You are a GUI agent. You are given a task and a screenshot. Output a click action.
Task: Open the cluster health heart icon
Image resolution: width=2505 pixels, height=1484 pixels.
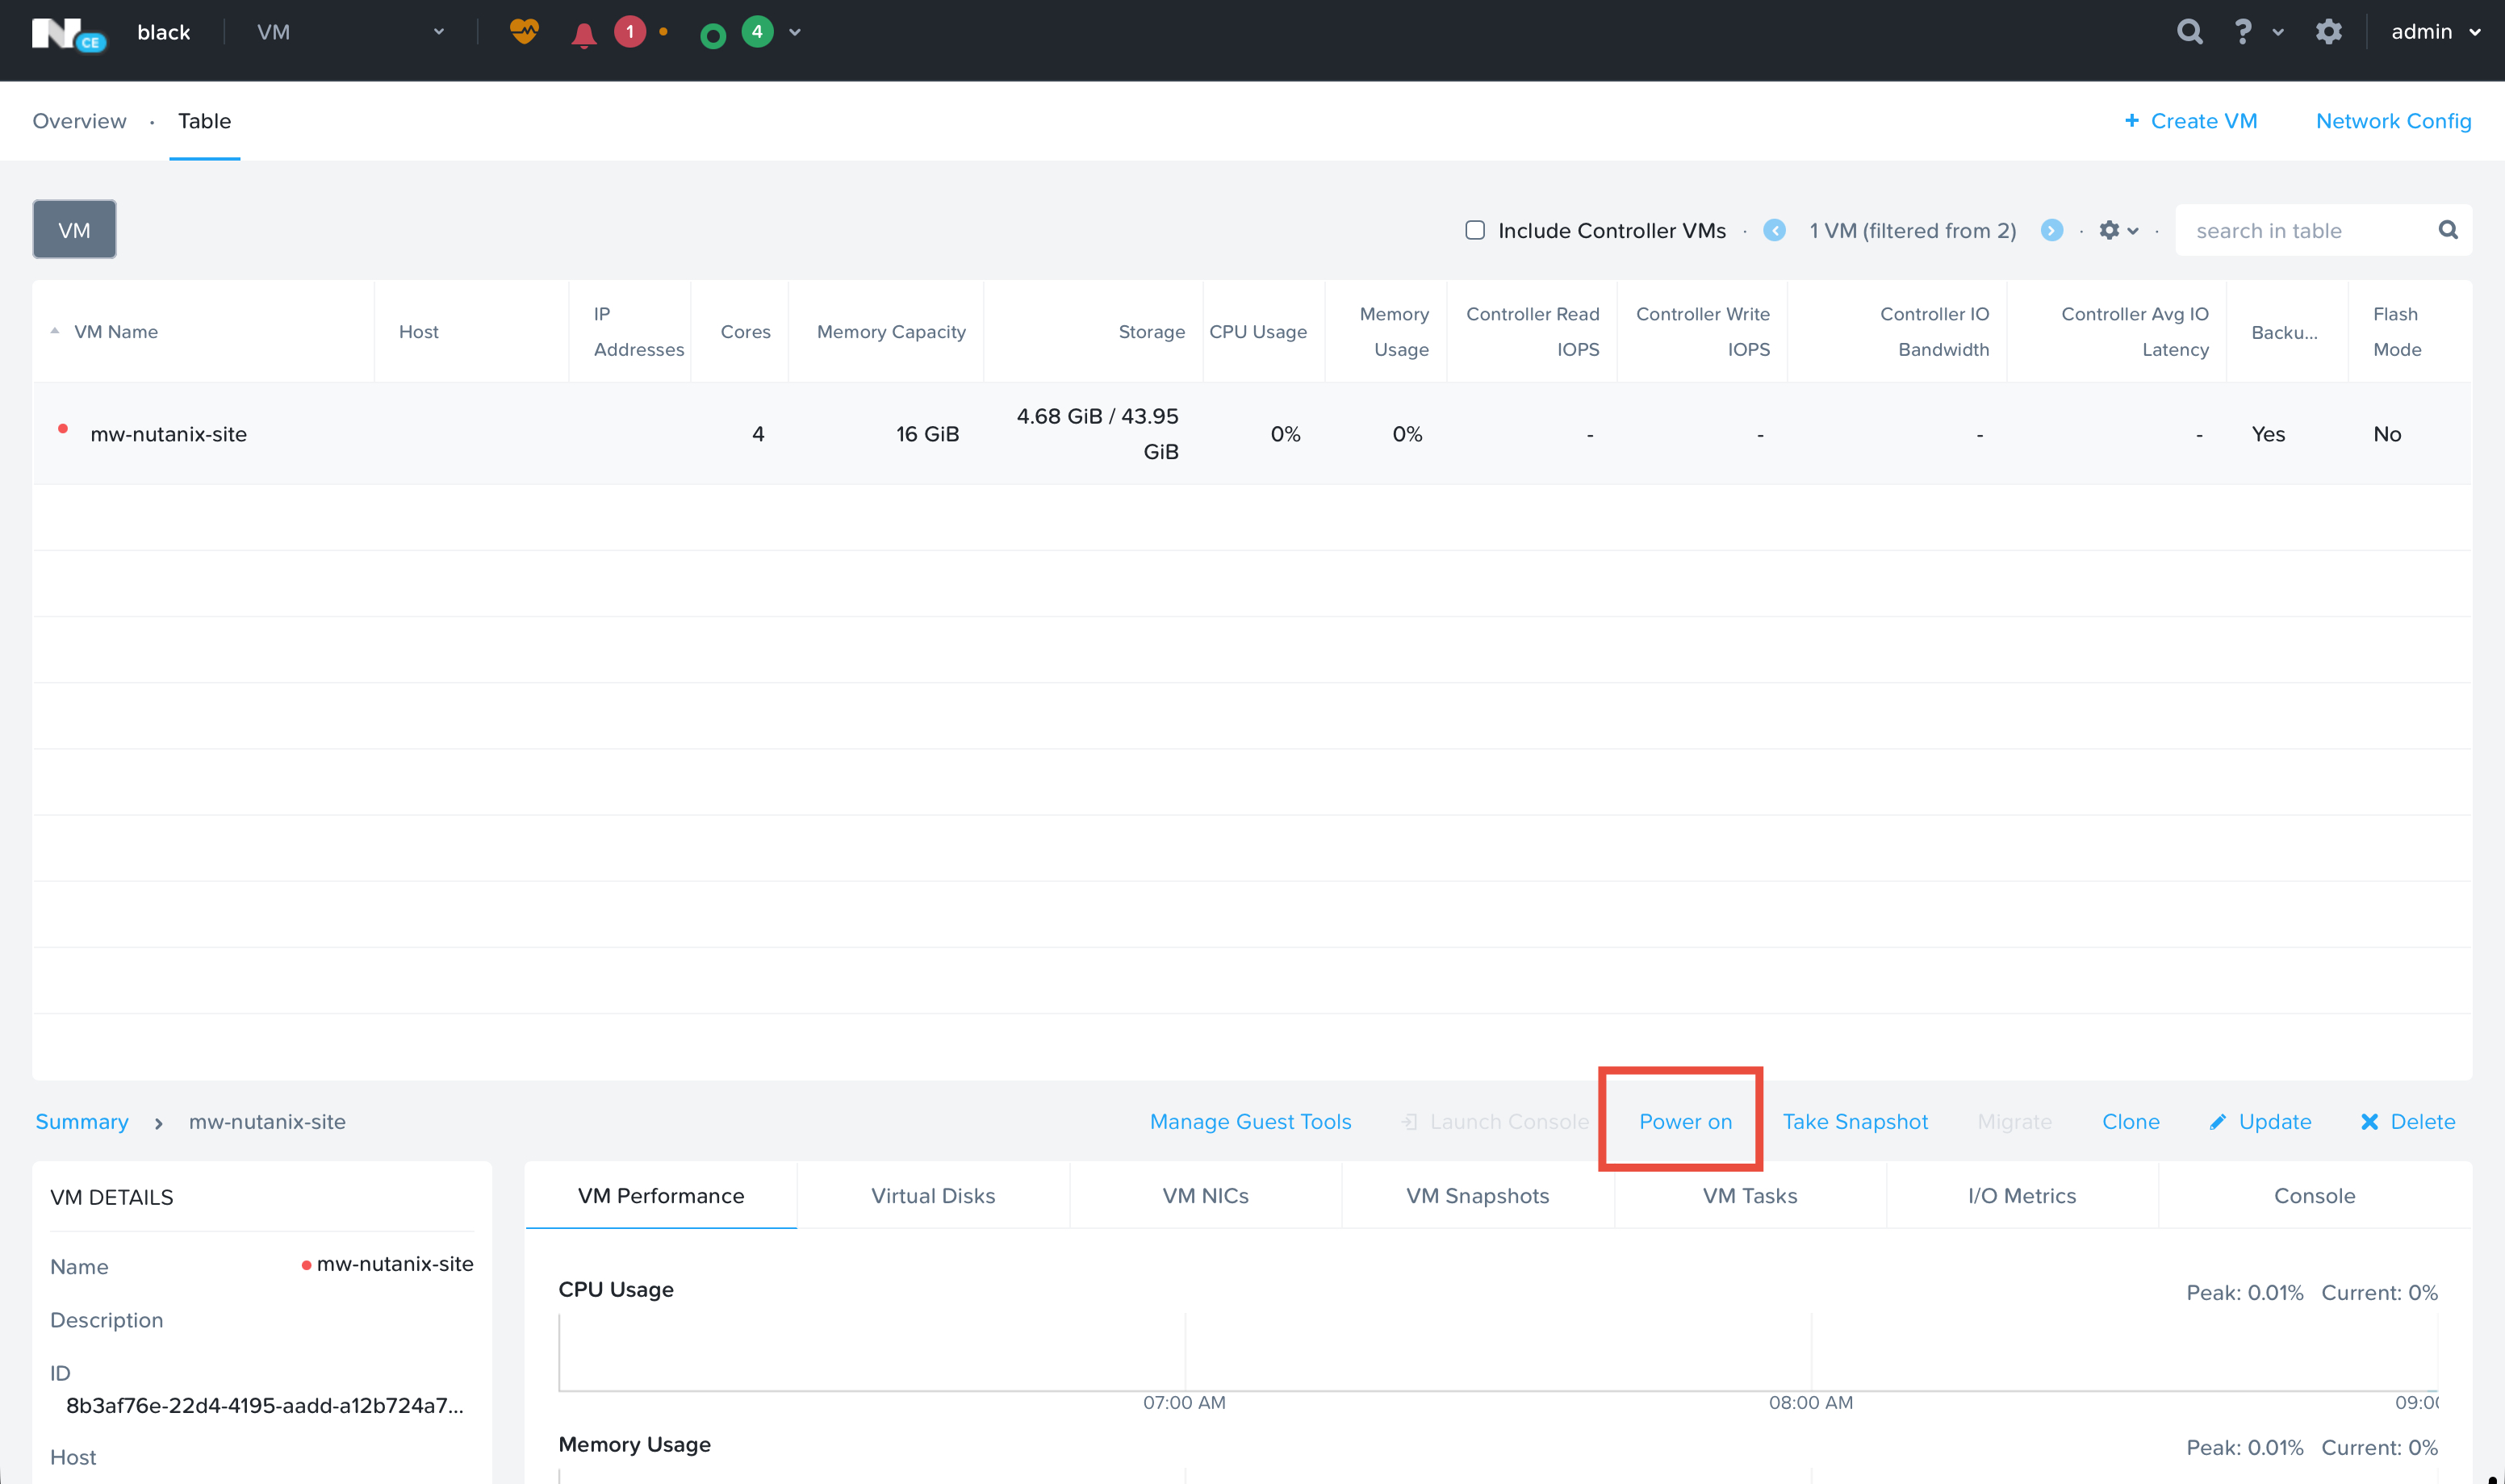(x=524, y=31)
